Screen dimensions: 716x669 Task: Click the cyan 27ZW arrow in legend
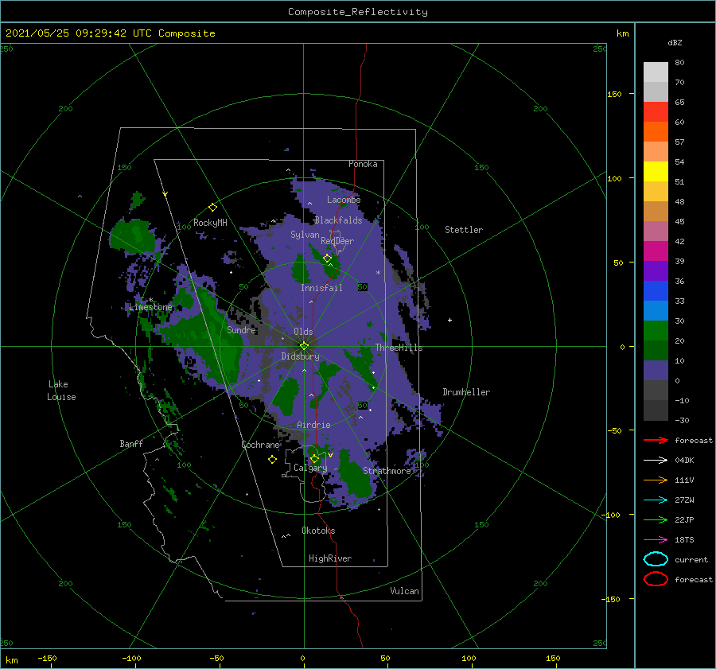656,500
